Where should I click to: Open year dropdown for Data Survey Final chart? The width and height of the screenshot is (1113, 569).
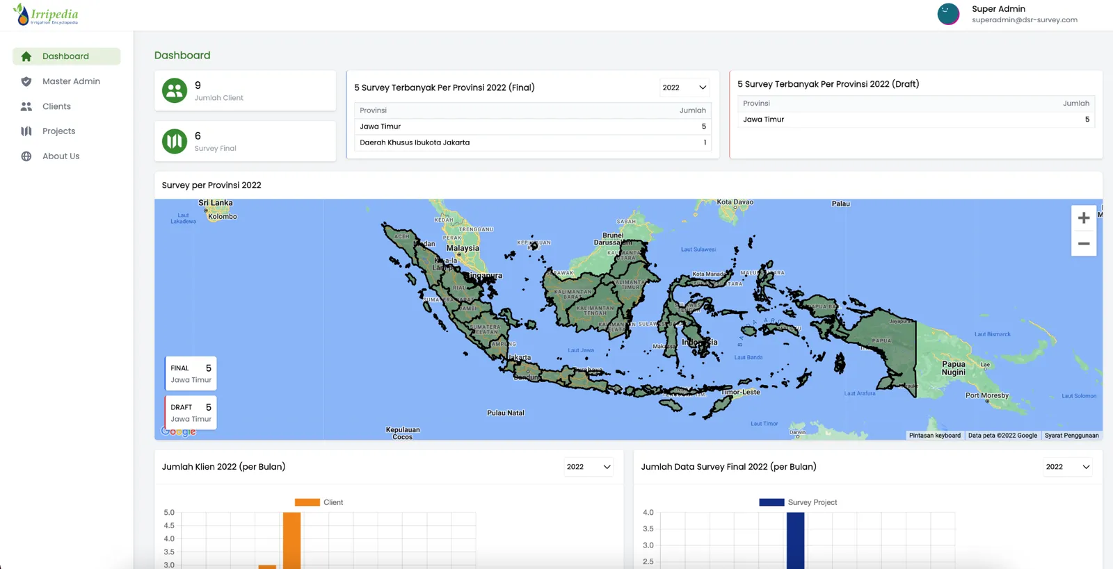[1068, 467]
